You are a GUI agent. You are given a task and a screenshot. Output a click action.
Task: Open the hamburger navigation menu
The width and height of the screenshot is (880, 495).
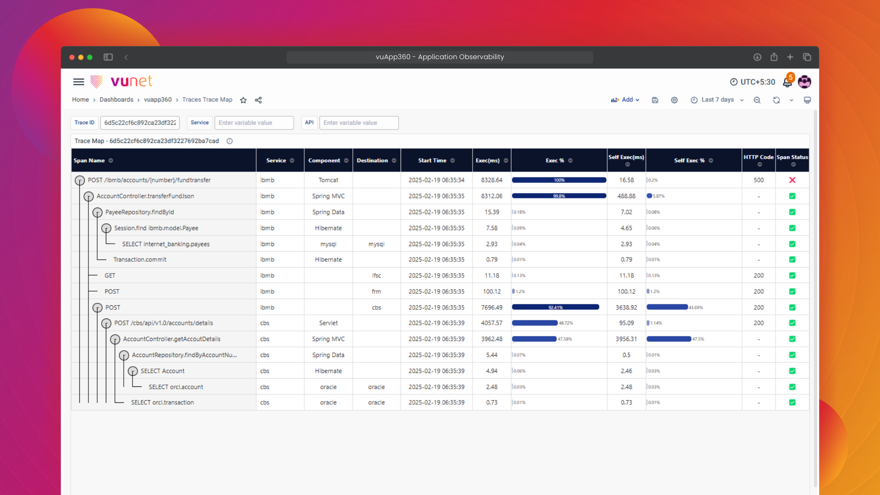tap(78, 82)
